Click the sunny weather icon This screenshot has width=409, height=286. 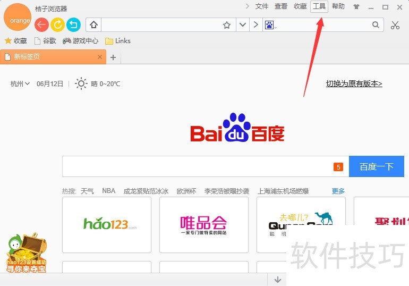pos(81,83)
